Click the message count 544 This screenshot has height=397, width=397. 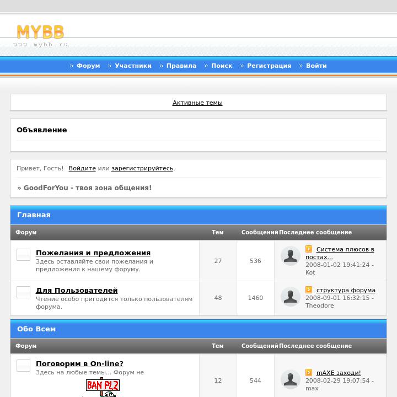coord(255,380)
